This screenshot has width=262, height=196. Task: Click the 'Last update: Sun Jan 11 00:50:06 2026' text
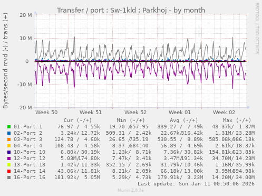pos(196,184)
